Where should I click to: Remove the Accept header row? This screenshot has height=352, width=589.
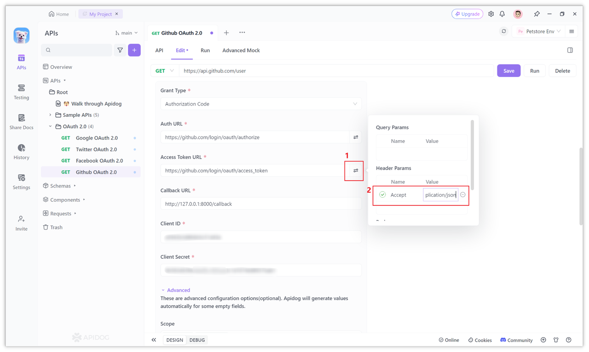(x=463, y=195)
